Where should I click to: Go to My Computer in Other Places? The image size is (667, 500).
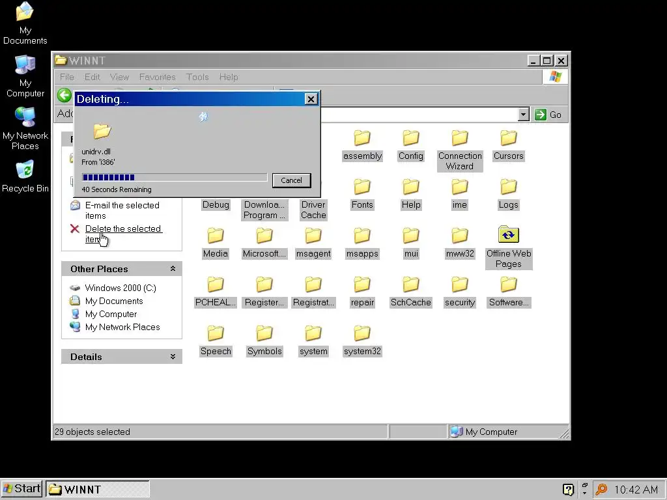pyautogui.click(x=111, y=314)
